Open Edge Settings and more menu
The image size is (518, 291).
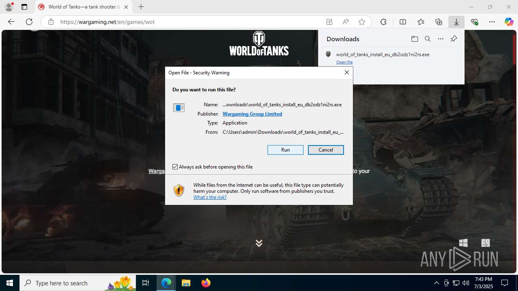(x=492, y=22)
